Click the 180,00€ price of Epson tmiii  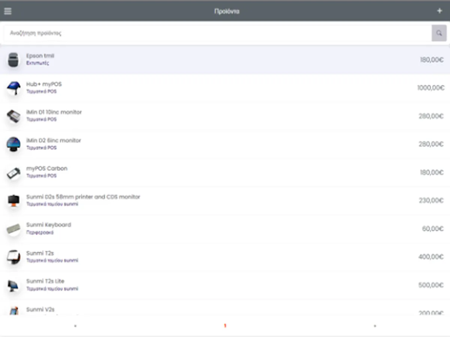click(x=432, y=60)
